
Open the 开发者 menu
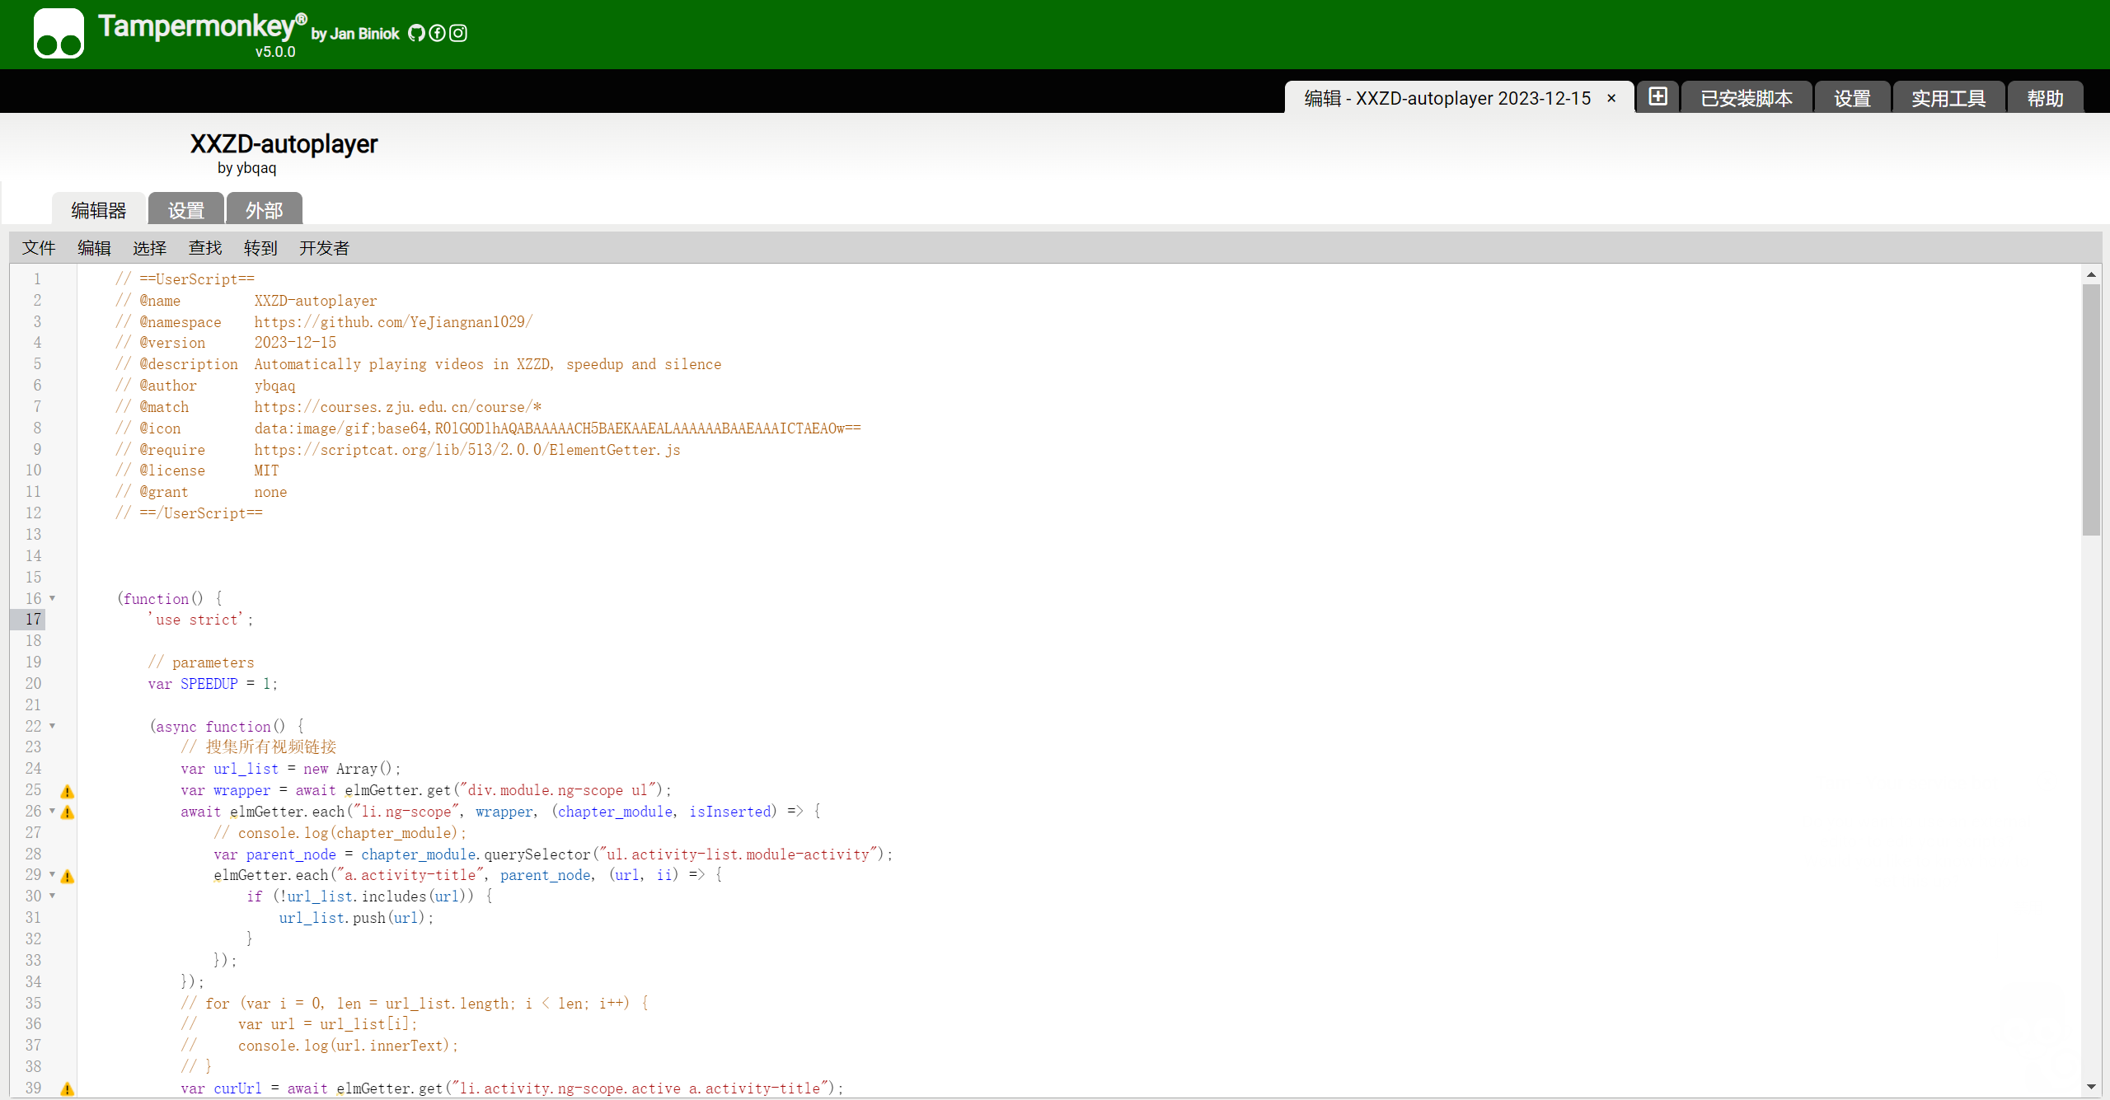323,247
